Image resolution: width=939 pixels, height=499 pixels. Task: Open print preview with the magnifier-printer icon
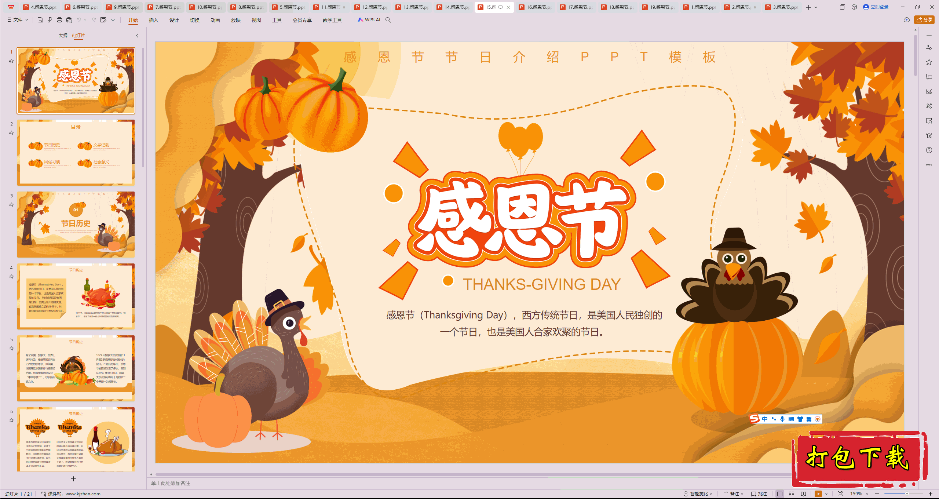coord(69,20)
